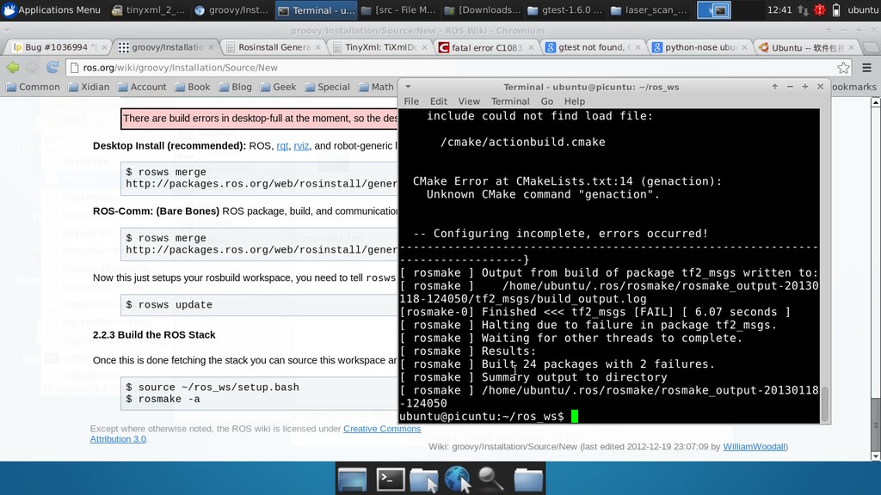Click the browser forward arrow
This screenshot has width=881, height=495.
[32, 67]
